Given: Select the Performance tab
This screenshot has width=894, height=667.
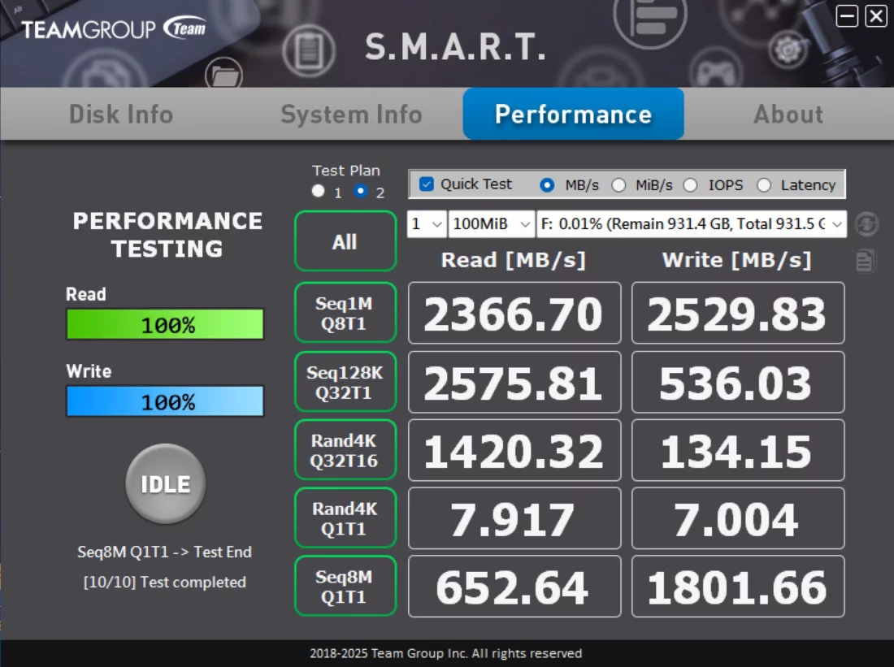Looking at the screenshot, I should click(574, 114).
